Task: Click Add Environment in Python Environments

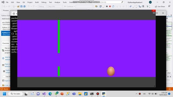Action: click(x=6, y=19)
